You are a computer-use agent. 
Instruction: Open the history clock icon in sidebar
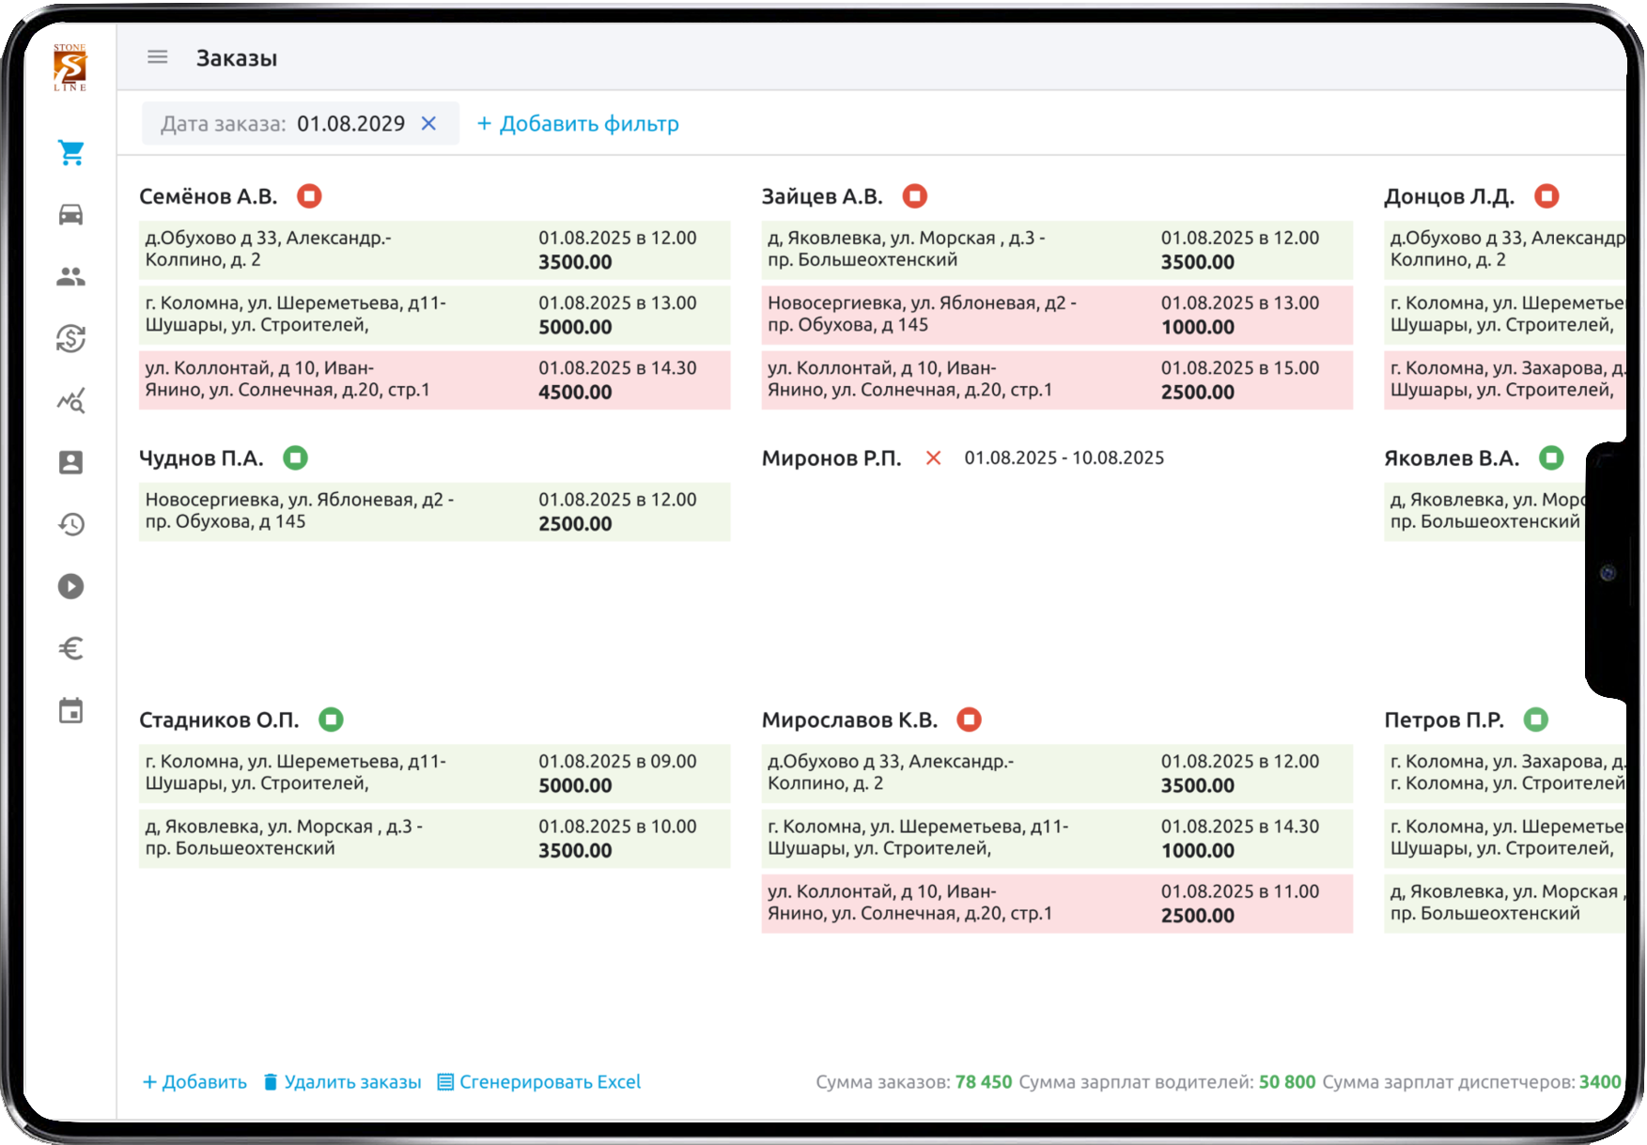tap(71, 524)
